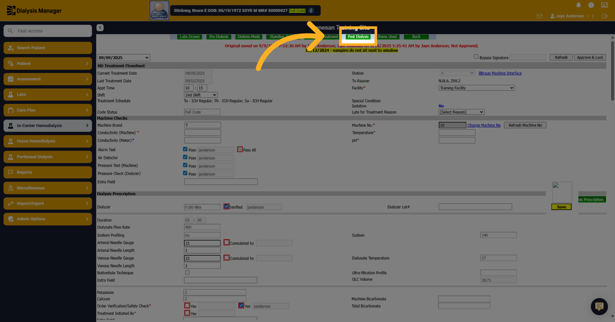The width and height of the screenshot is (615, 322).
Task: Click the clock history icon
Action: [591, 5]
